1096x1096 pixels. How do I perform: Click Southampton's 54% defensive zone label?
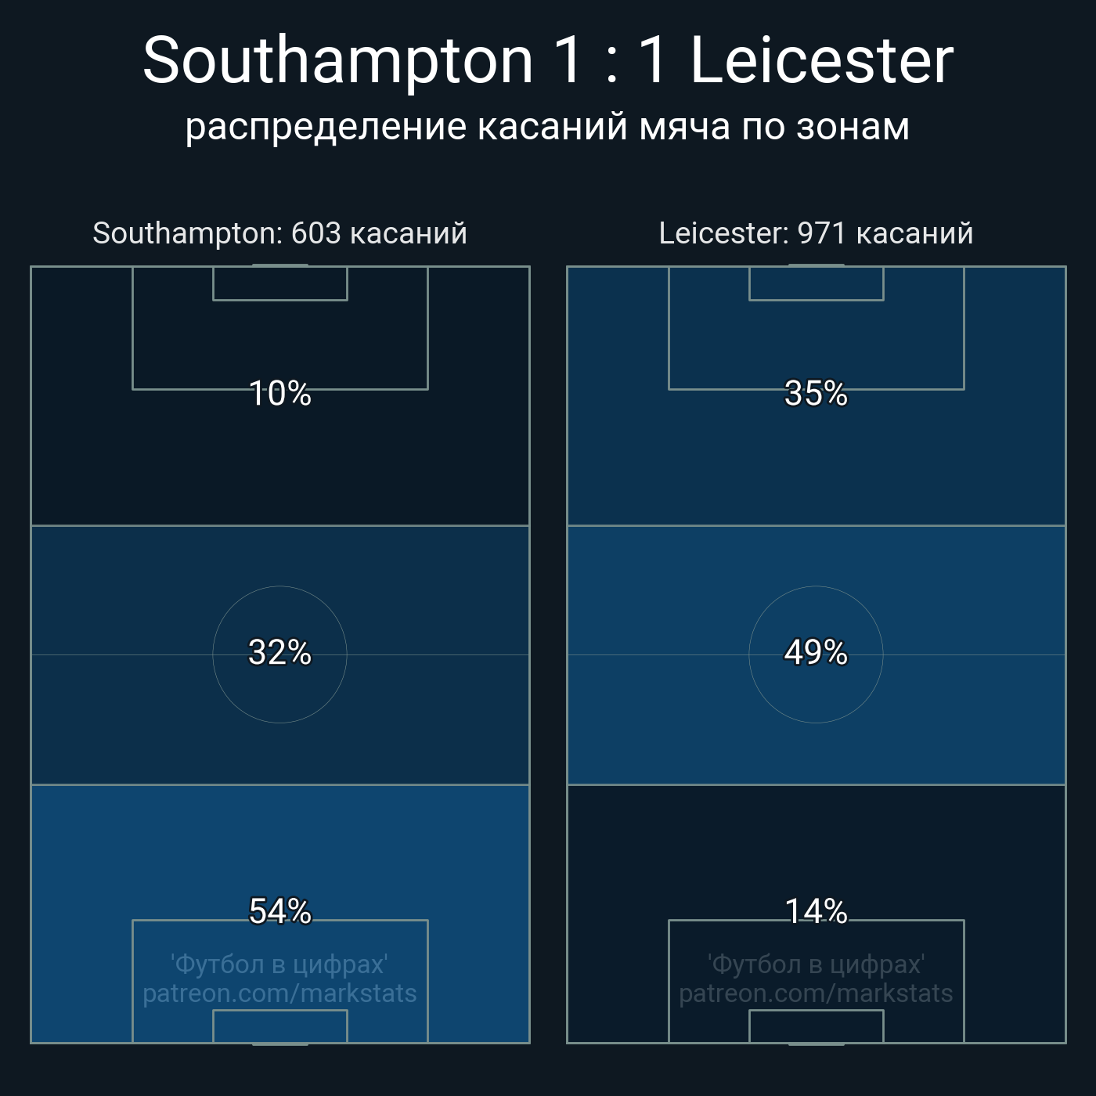[279, 911]
